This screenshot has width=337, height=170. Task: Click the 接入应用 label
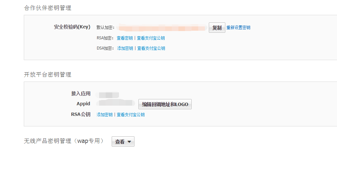tap(81, 94)
